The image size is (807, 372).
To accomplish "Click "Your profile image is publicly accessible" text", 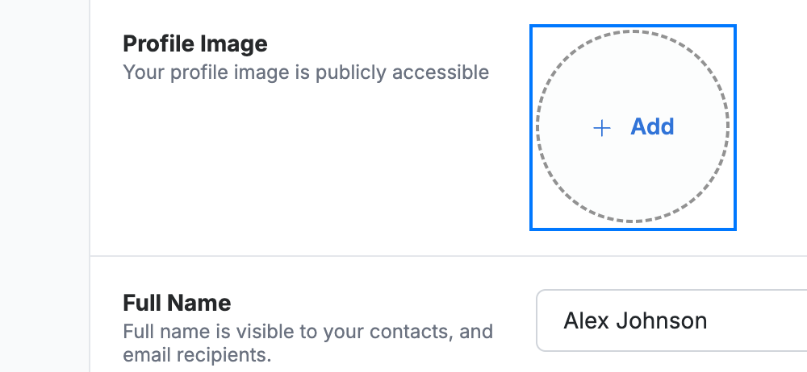I will click(306, 72).
